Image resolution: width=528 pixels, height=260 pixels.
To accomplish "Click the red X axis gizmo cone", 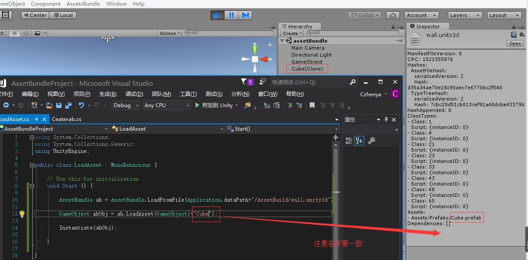I will click(x=264, y=59).
